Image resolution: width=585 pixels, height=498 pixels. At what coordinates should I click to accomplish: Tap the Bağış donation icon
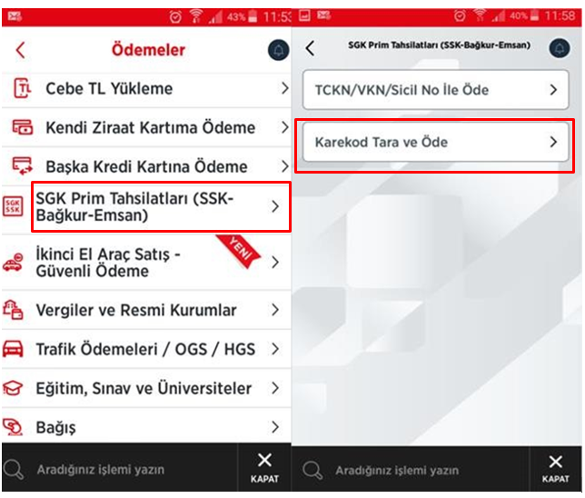tap(13, 427)
